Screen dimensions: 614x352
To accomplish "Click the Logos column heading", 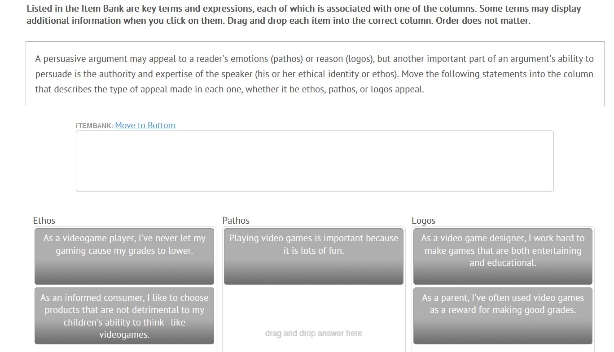I will [x=424, y=221].
